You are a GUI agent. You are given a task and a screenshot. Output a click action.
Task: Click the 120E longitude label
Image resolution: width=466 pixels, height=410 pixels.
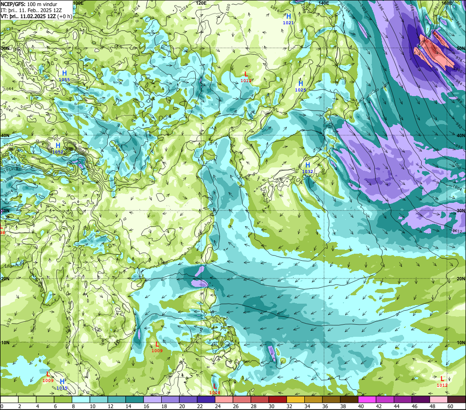point(201,3)
